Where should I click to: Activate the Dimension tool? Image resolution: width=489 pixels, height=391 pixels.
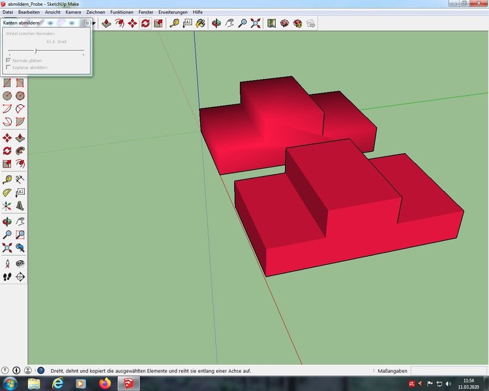pyautogui.click(x=20, y=179)
